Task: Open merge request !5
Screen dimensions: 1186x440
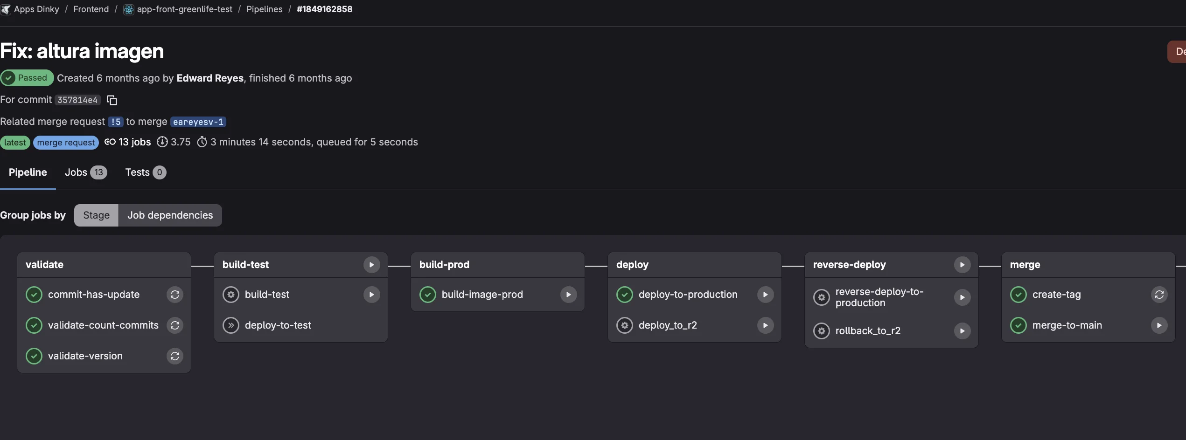Action: pos(115,122)
